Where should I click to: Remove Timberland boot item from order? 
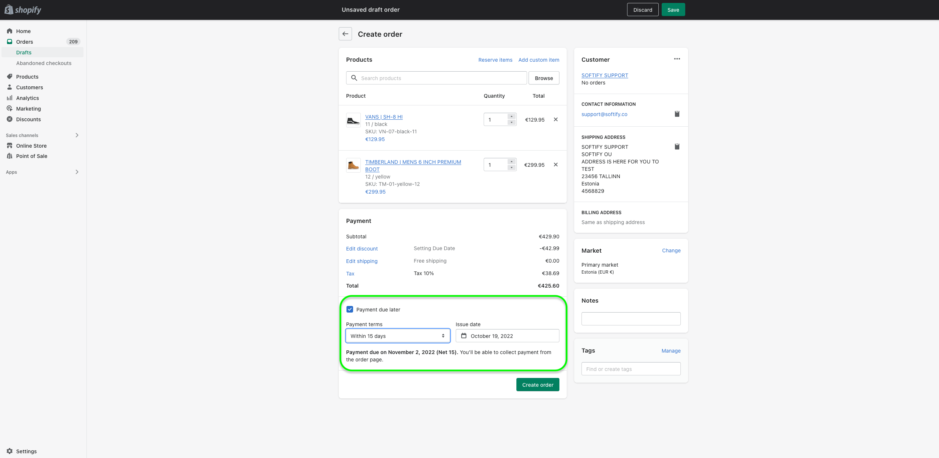(x=555, y=165)
